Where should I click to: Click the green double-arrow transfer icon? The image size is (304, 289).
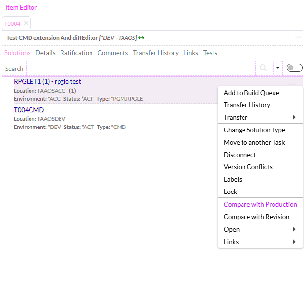coord(141,38)
